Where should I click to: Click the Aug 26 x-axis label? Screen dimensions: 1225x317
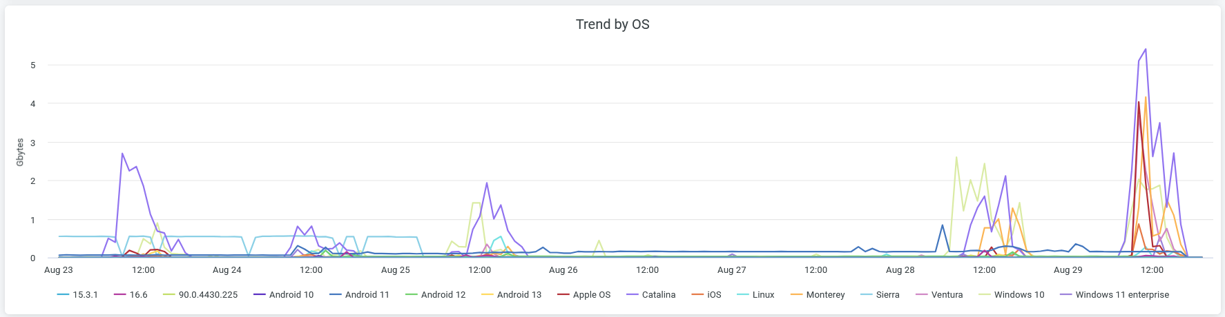[563, 270]
